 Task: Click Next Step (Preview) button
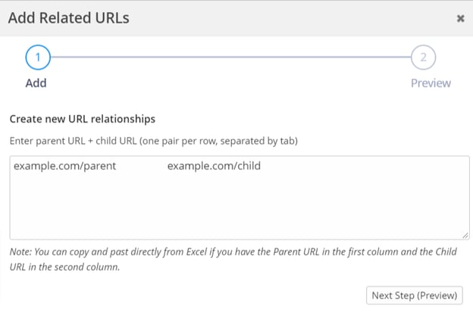tap(414, 295)
